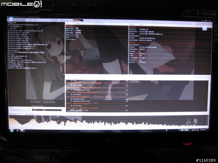Click the Metadata section header

click(69, 26)
